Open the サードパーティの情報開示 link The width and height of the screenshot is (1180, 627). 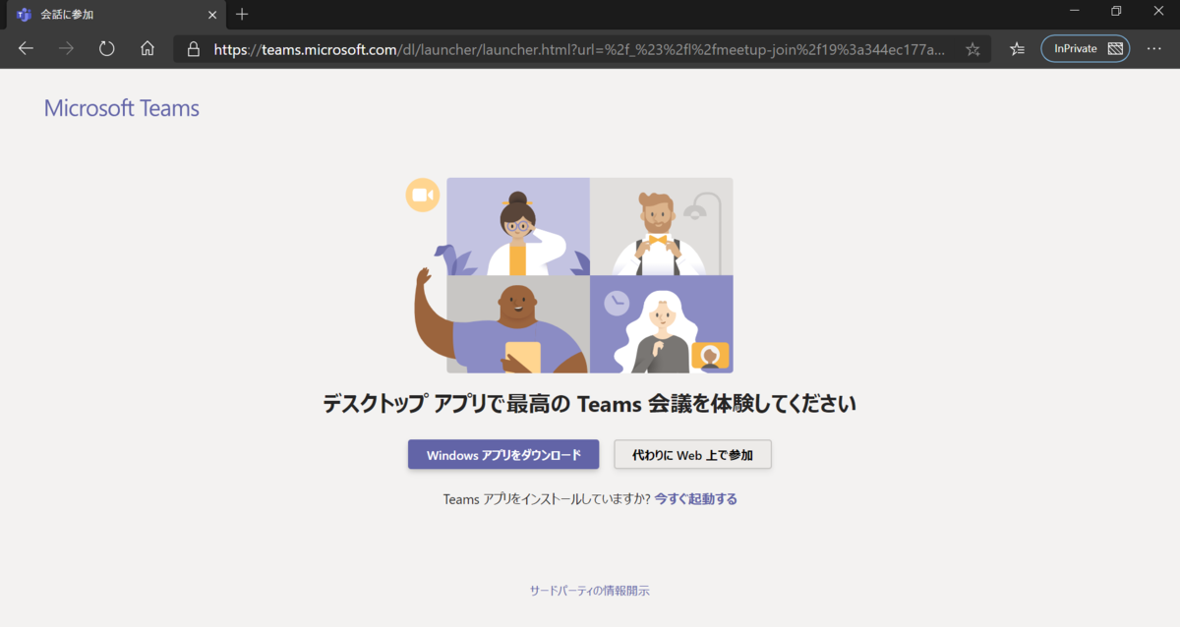[590, 591]
